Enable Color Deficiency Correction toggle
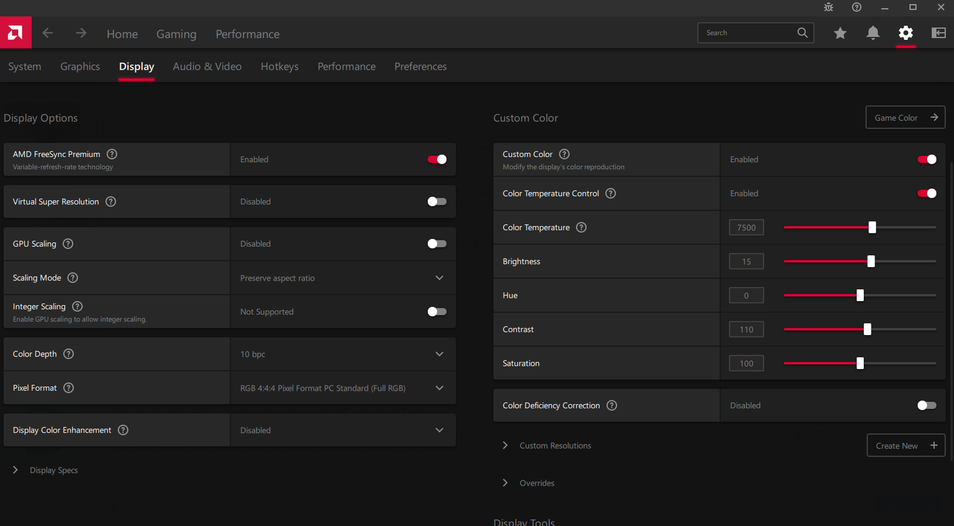This screenshot has height=526, width=954. 927,405
